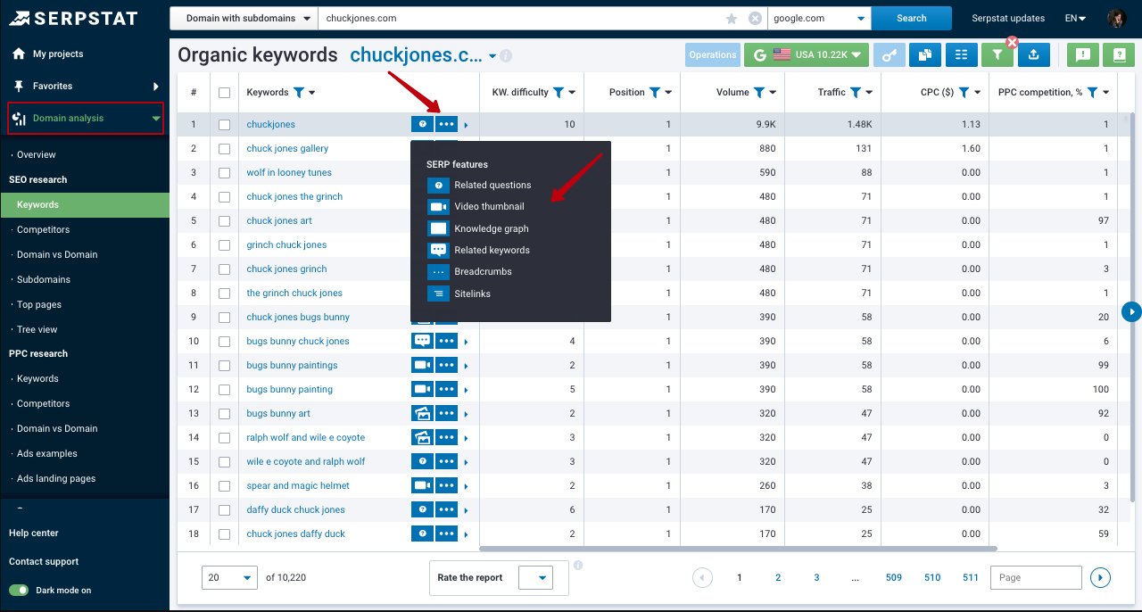Open feedback with the green exclamation icon
The image size is (1142, 612).
click(1082, 54)
